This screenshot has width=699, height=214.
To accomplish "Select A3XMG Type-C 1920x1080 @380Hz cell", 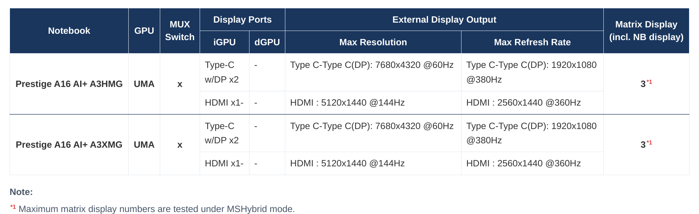I will [x=532, y=133].
